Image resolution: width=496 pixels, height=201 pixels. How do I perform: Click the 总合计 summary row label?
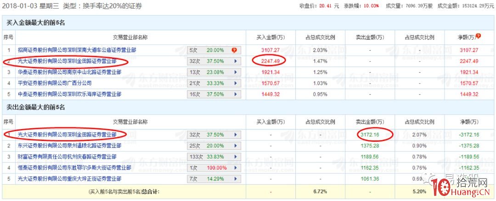pos(124,191)
